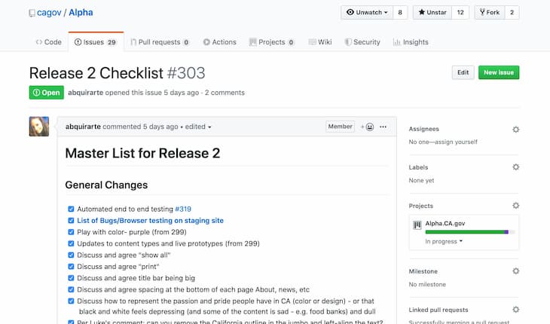This screenshot has height=324, width=550.
Task: Click the Projects gear icon
Action: [515, 206]
